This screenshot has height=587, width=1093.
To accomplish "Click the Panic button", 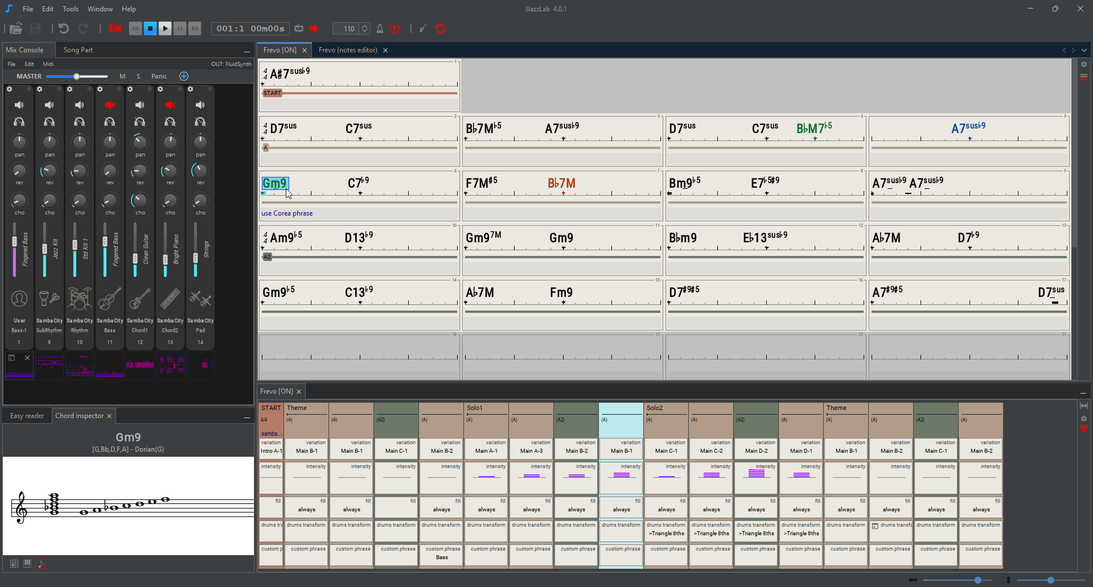I will 159,76.
